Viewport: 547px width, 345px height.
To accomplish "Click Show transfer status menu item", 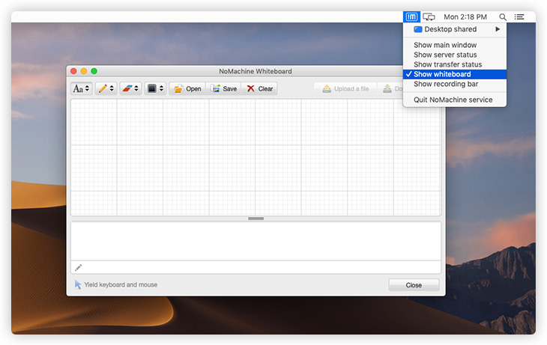I will pyautogui.click(x=447, y=64).
